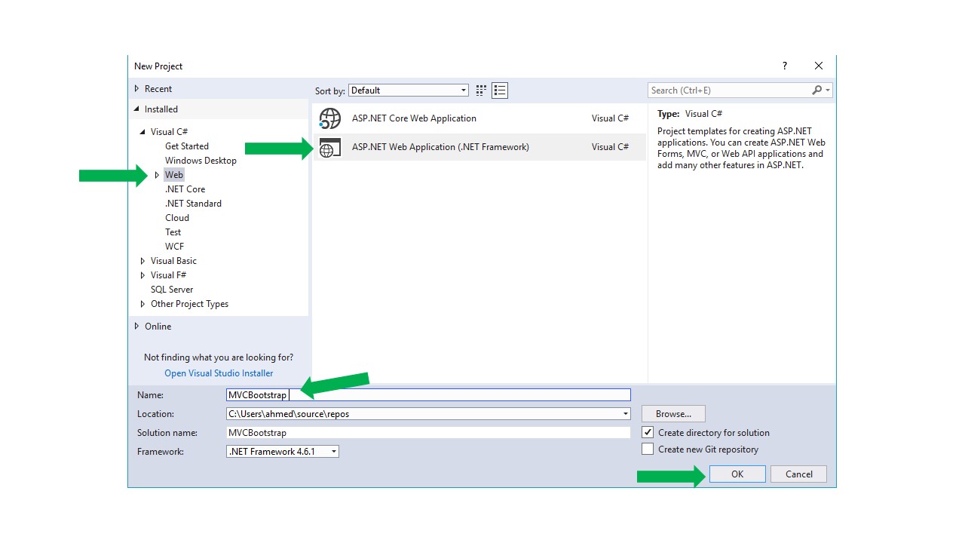Select the .NET Core category

(x=185, y=189)
